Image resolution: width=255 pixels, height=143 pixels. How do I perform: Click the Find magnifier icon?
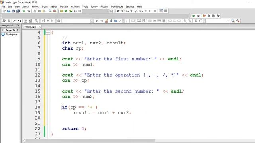[50, 11]
